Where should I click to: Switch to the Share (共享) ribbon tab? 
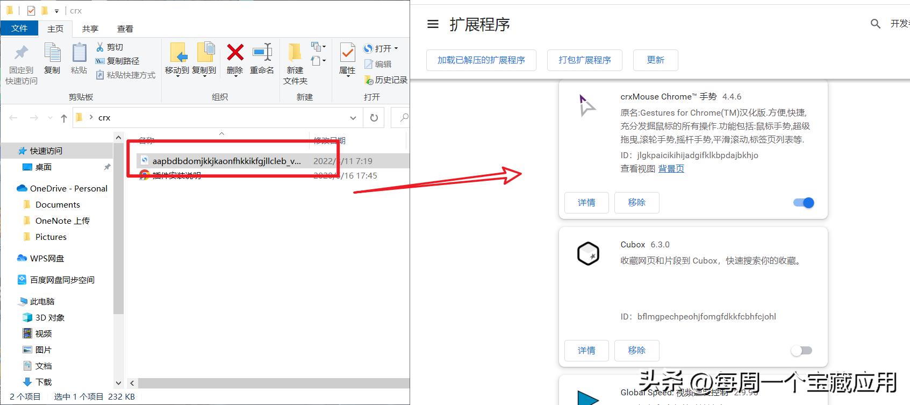[x=90, y=29]
